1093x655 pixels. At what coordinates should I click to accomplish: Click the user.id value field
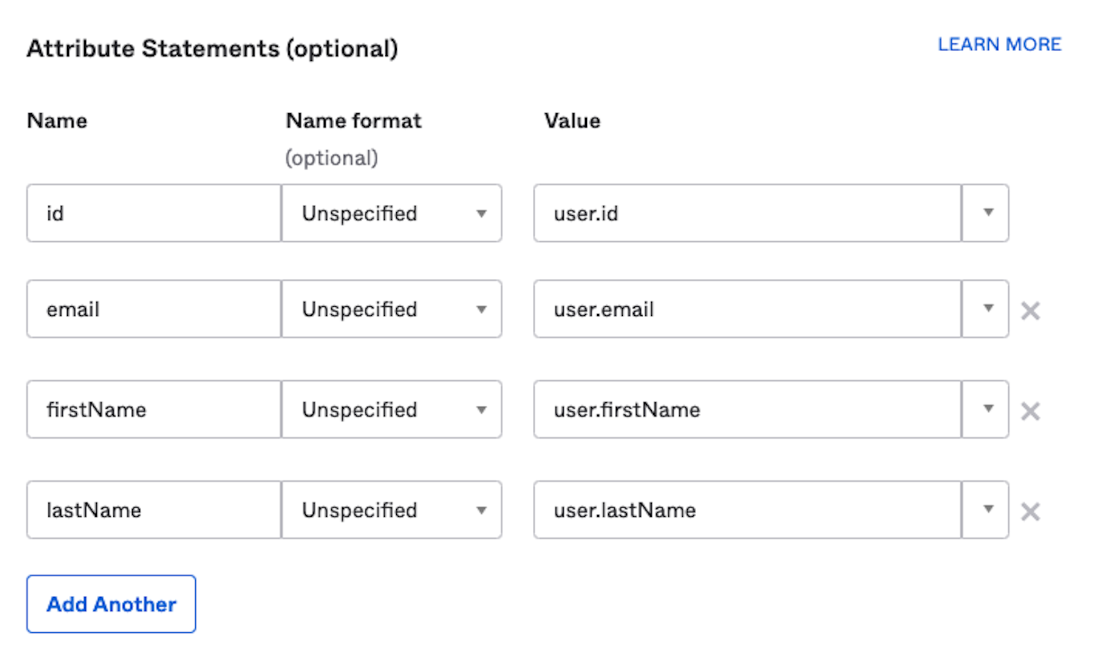pyautogui.click(x=747, y=213)
